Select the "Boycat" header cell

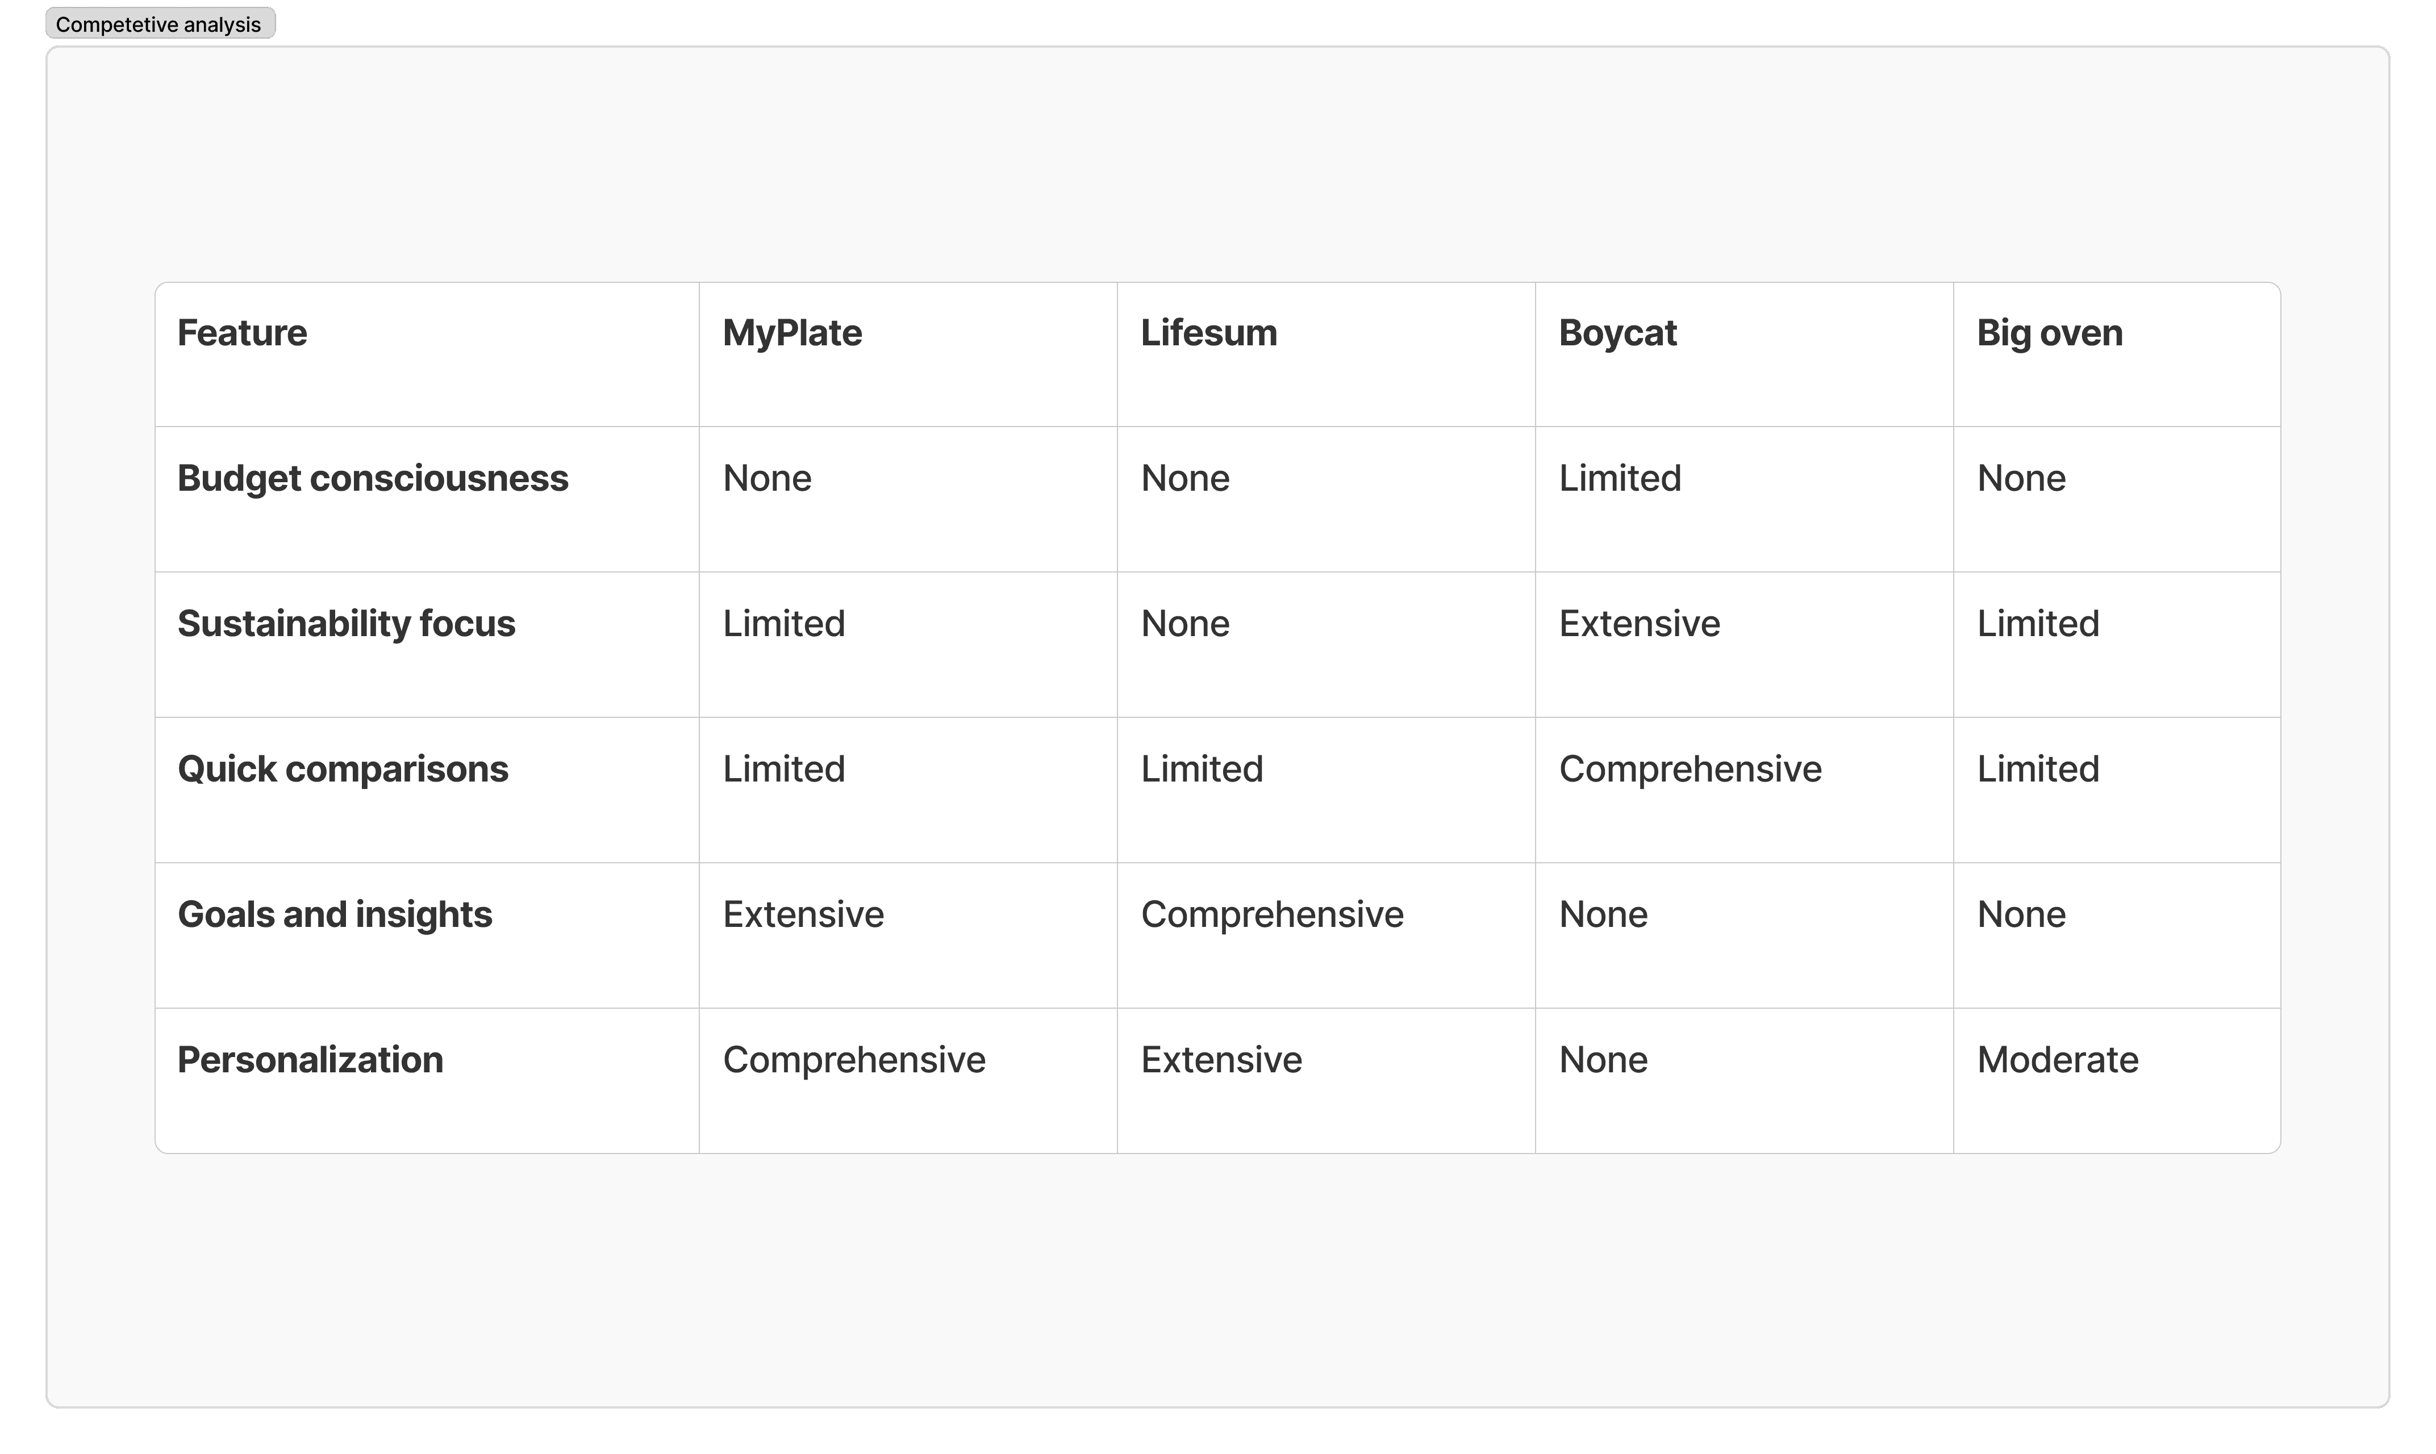tap(1617, 333)
